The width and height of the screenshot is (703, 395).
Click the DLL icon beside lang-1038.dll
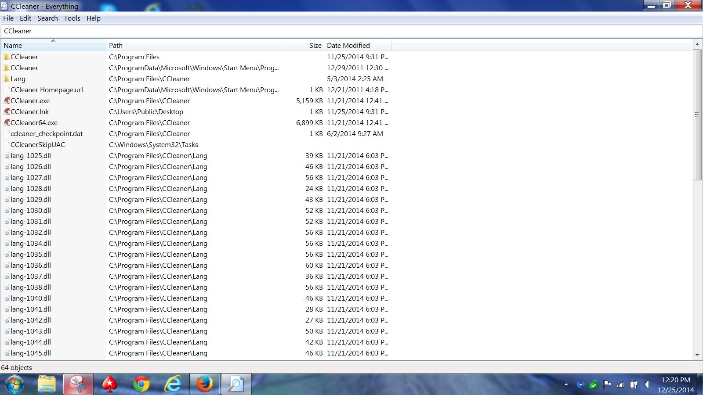pos(7,287)
